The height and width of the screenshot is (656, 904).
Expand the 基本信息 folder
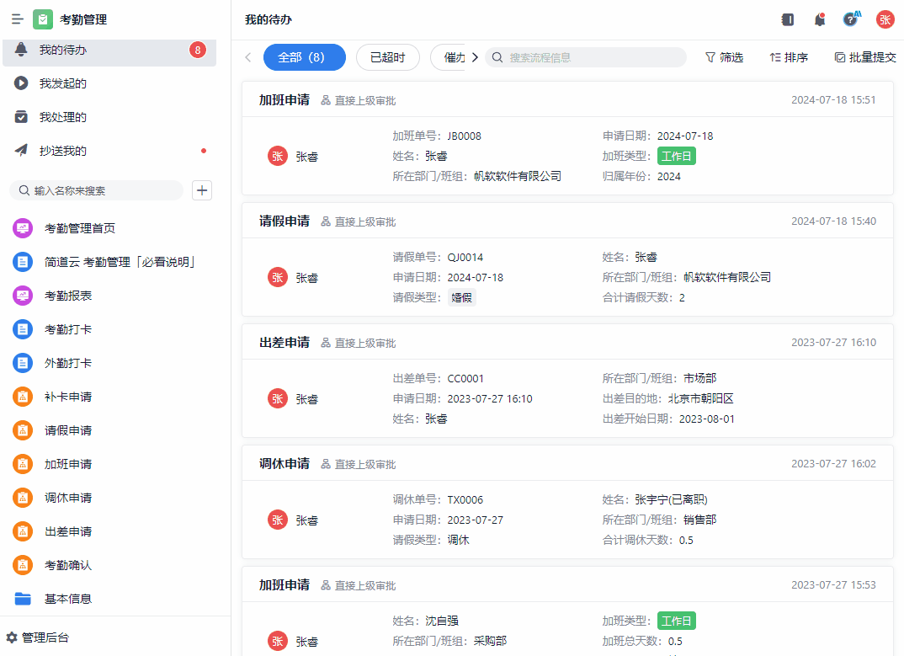point(109,599)
